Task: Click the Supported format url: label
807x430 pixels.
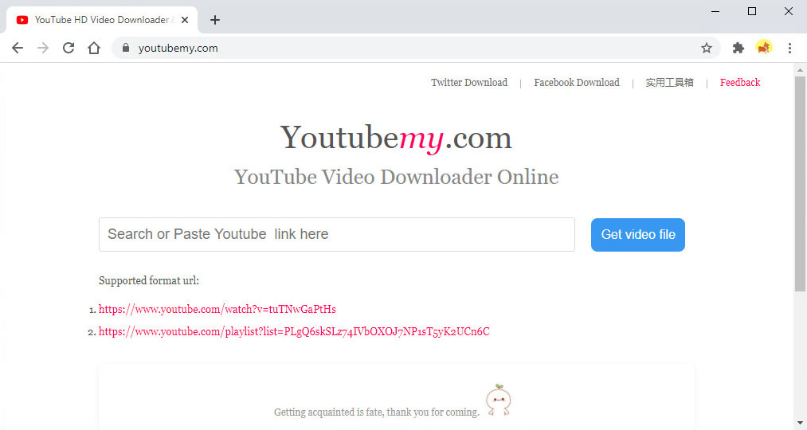Action: point(149,281)
